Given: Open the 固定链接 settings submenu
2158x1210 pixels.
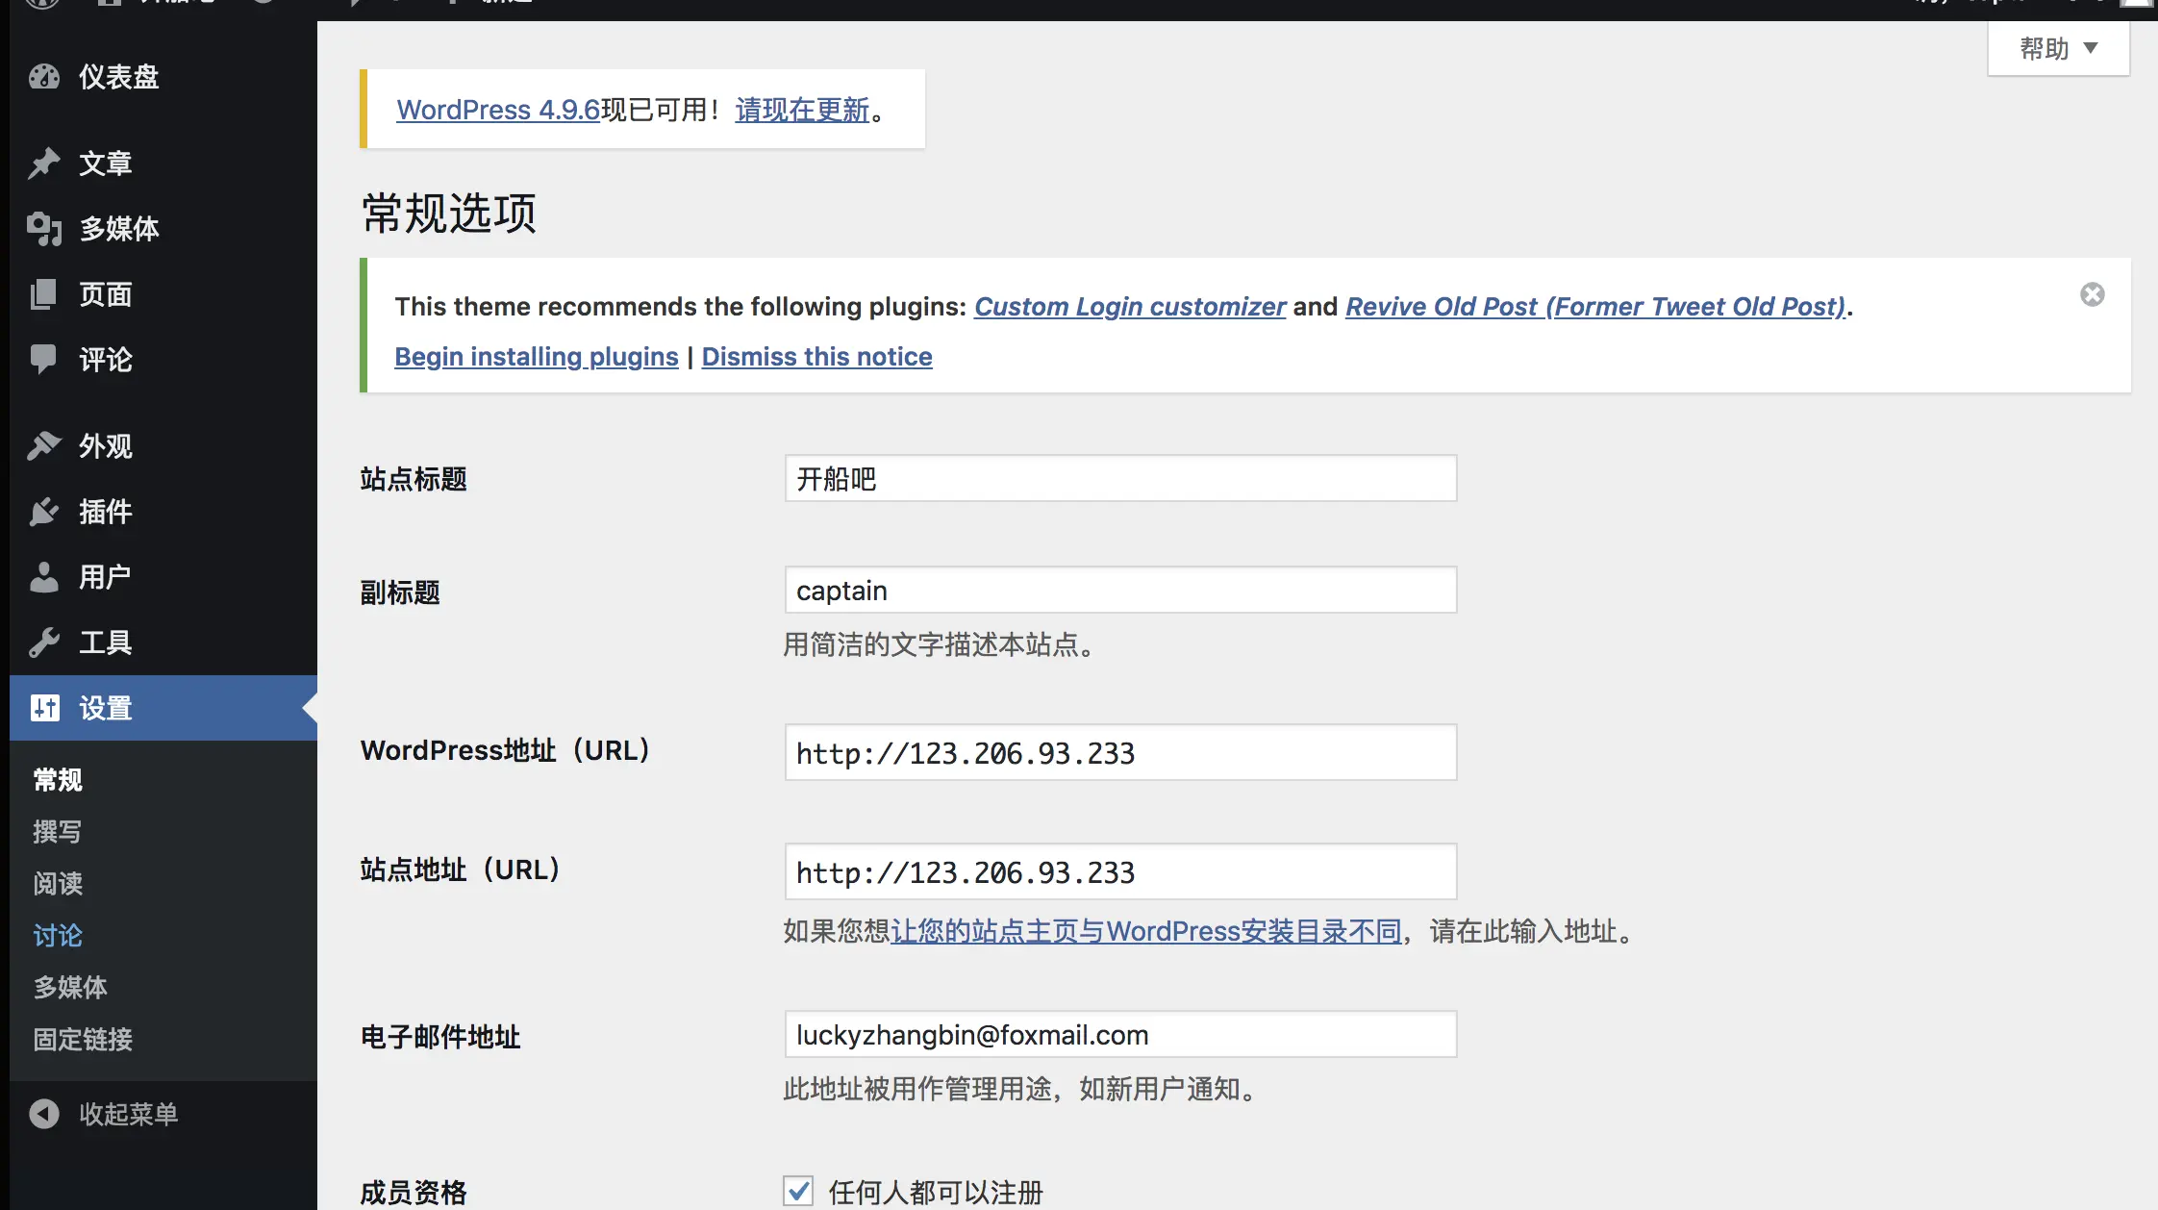Looking at the screenshot, I should click(x=83, y=1039).
